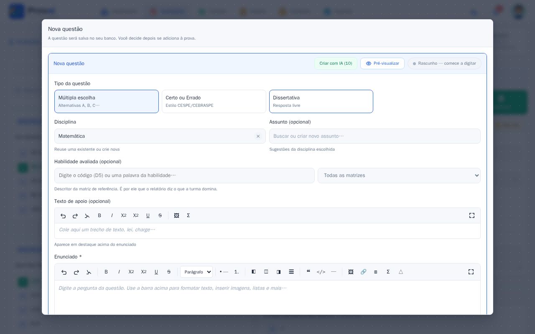535x334 pixels.
Task: Click the 'Nova questão' panel header text
Action: pyautogui.click(x=69, y=63)
